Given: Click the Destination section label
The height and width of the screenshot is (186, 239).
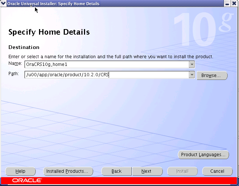Looking at the screenshot, I should [24, 47].
